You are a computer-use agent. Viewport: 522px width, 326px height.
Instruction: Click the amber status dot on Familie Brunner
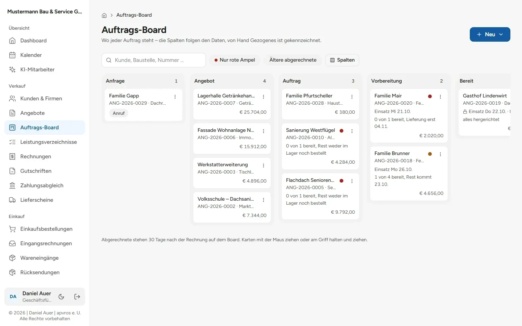(430, 154)
